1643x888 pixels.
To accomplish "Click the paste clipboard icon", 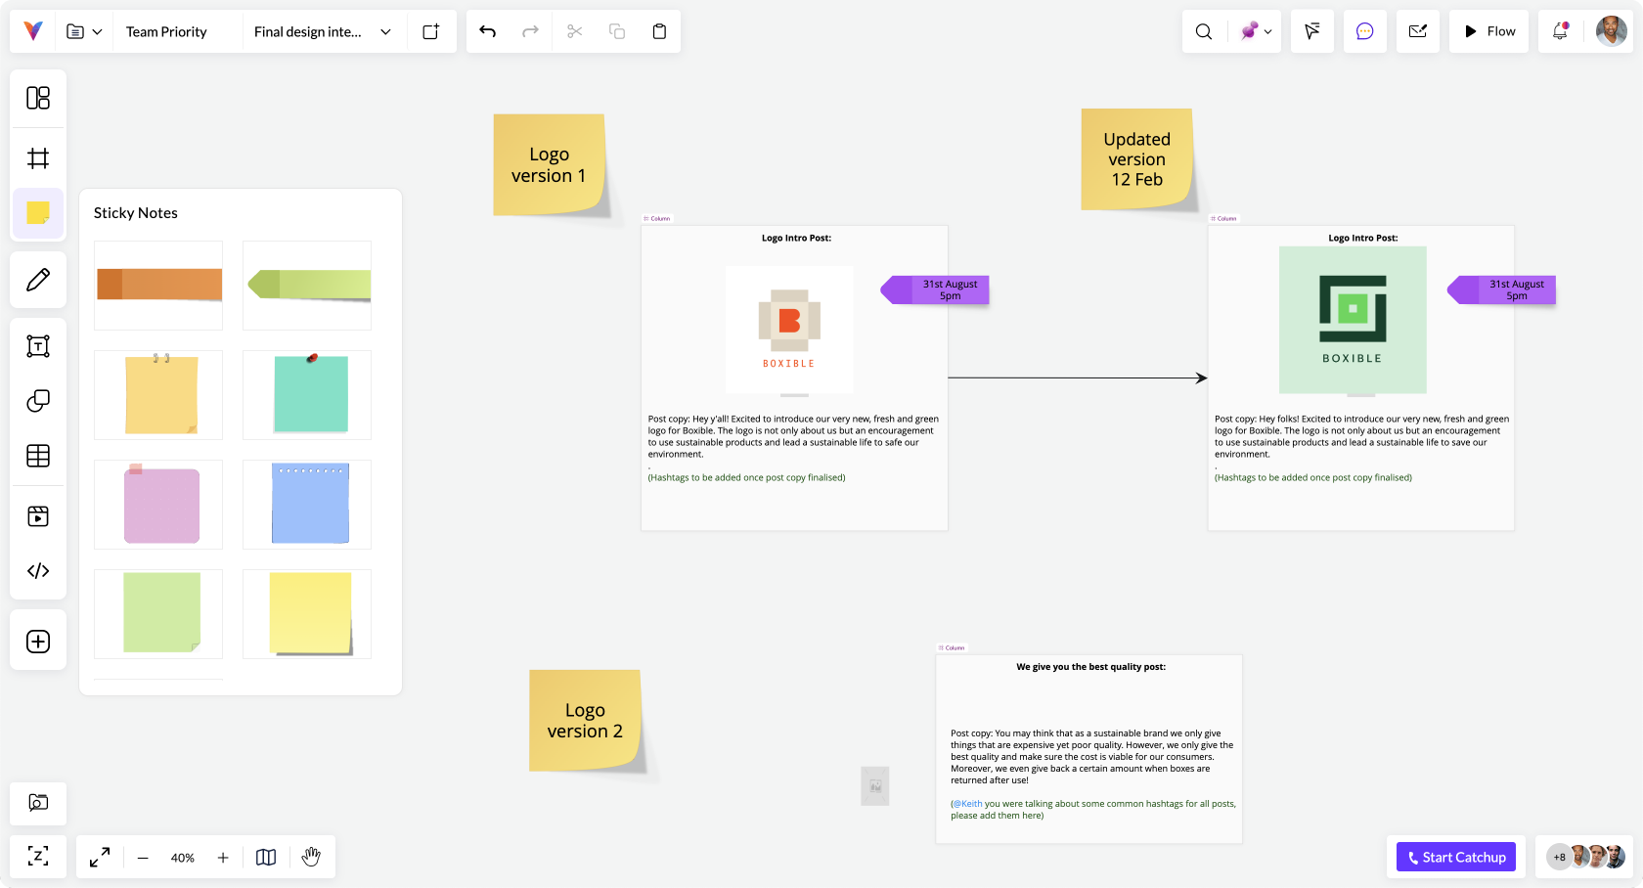I will [x=659, y=31].
